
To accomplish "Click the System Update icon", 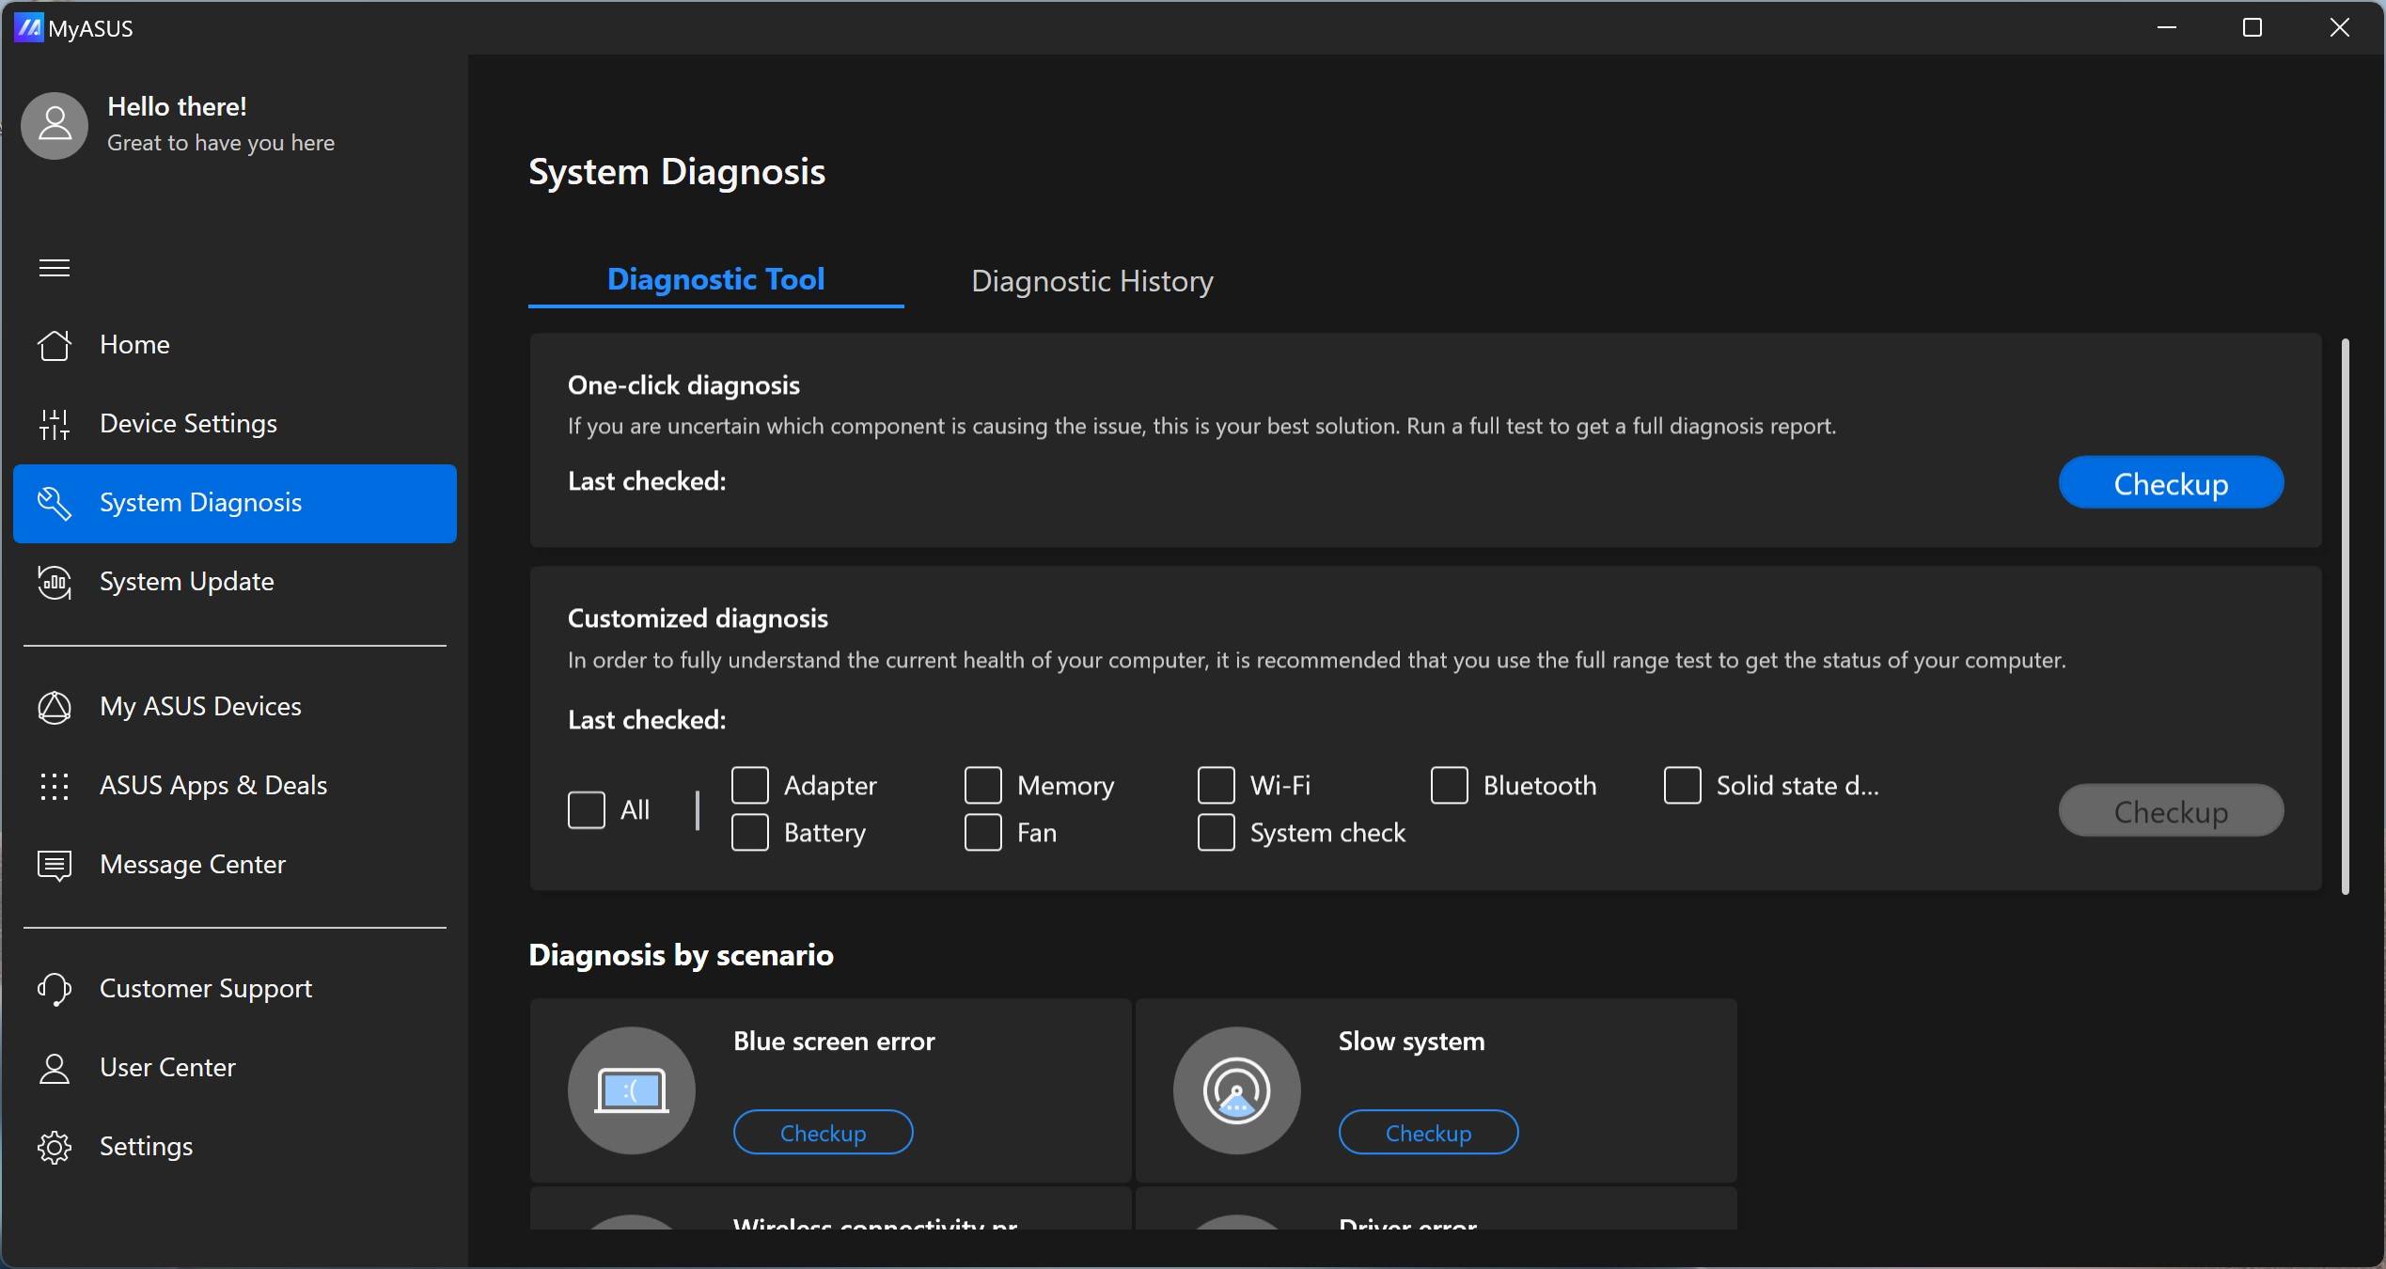I will [x=55, y=582].
